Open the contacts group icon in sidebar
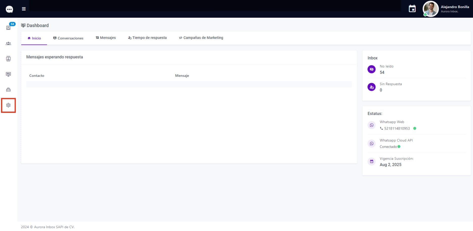473x231 pixels. coord(8,43)
